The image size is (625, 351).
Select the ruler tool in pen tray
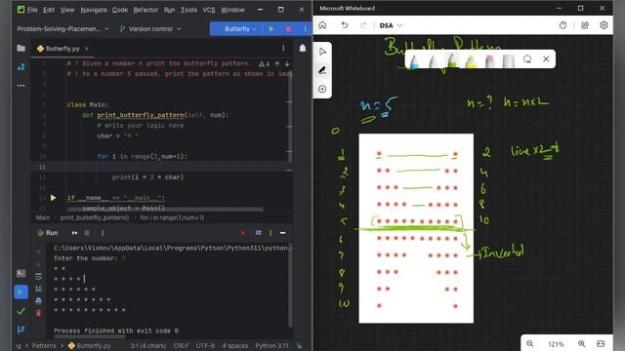coord(508,60)
